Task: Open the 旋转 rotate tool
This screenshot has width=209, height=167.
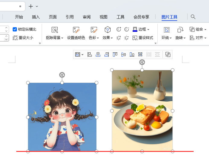Action: [181, 30]
